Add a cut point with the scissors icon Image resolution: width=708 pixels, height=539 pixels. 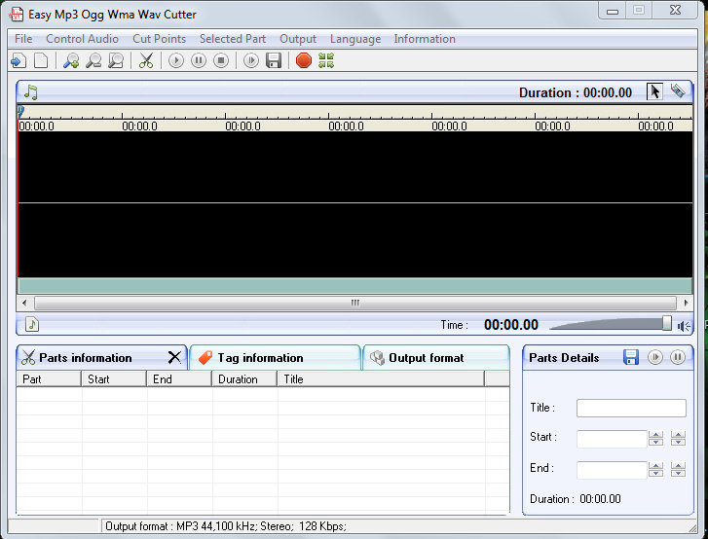click(x=146, y=60)
